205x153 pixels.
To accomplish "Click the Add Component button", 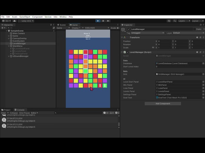I will (x=163, y=104).
